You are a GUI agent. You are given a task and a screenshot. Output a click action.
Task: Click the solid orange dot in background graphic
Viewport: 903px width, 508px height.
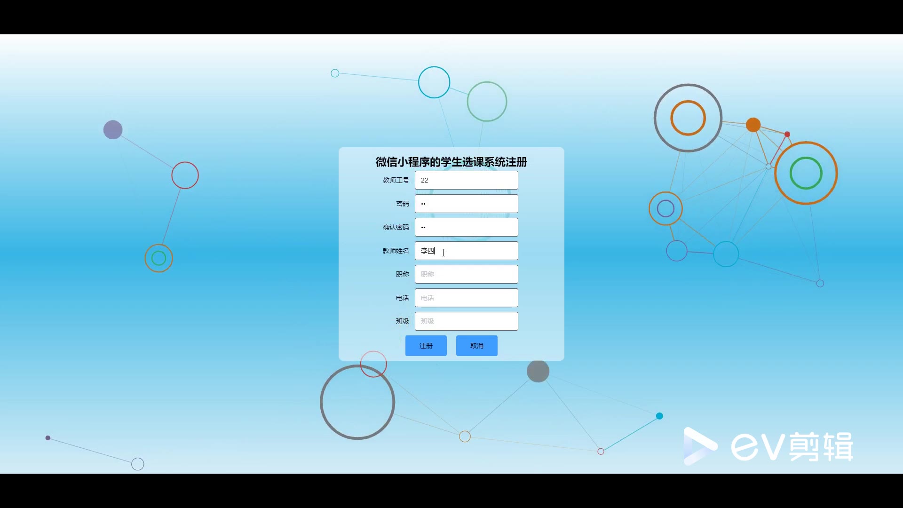(x=753, y=125)
